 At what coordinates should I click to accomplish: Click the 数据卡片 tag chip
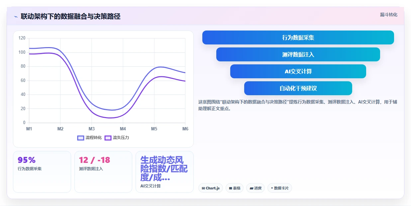(x=280, y=188)
